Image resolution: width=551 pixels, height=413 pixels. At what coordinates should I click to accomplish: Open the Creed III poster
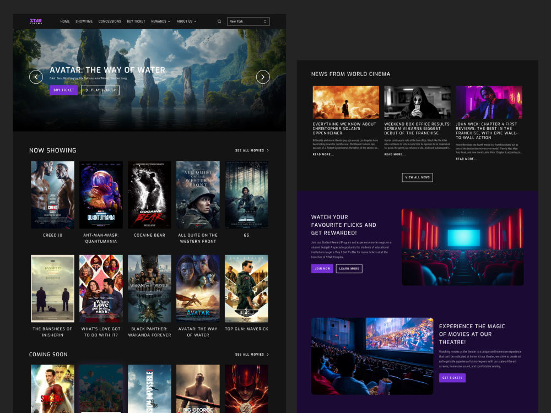(x=53, y=195)
